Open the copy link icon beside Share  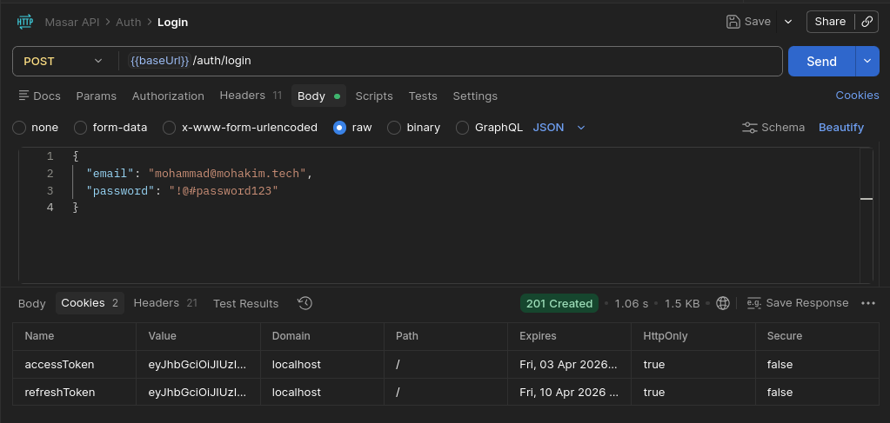pyautogui.click(x=867, y=22)
